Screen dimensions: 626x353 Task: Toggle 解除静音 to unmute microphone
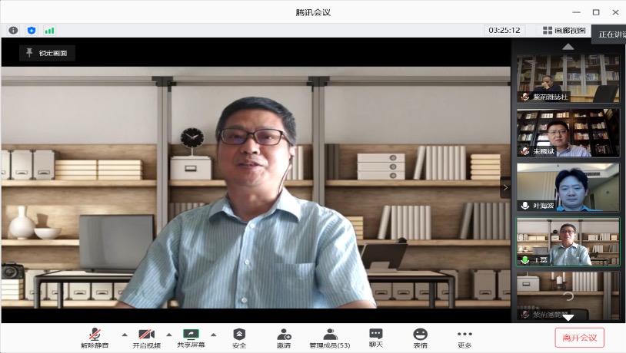click(x=95, y=338)
